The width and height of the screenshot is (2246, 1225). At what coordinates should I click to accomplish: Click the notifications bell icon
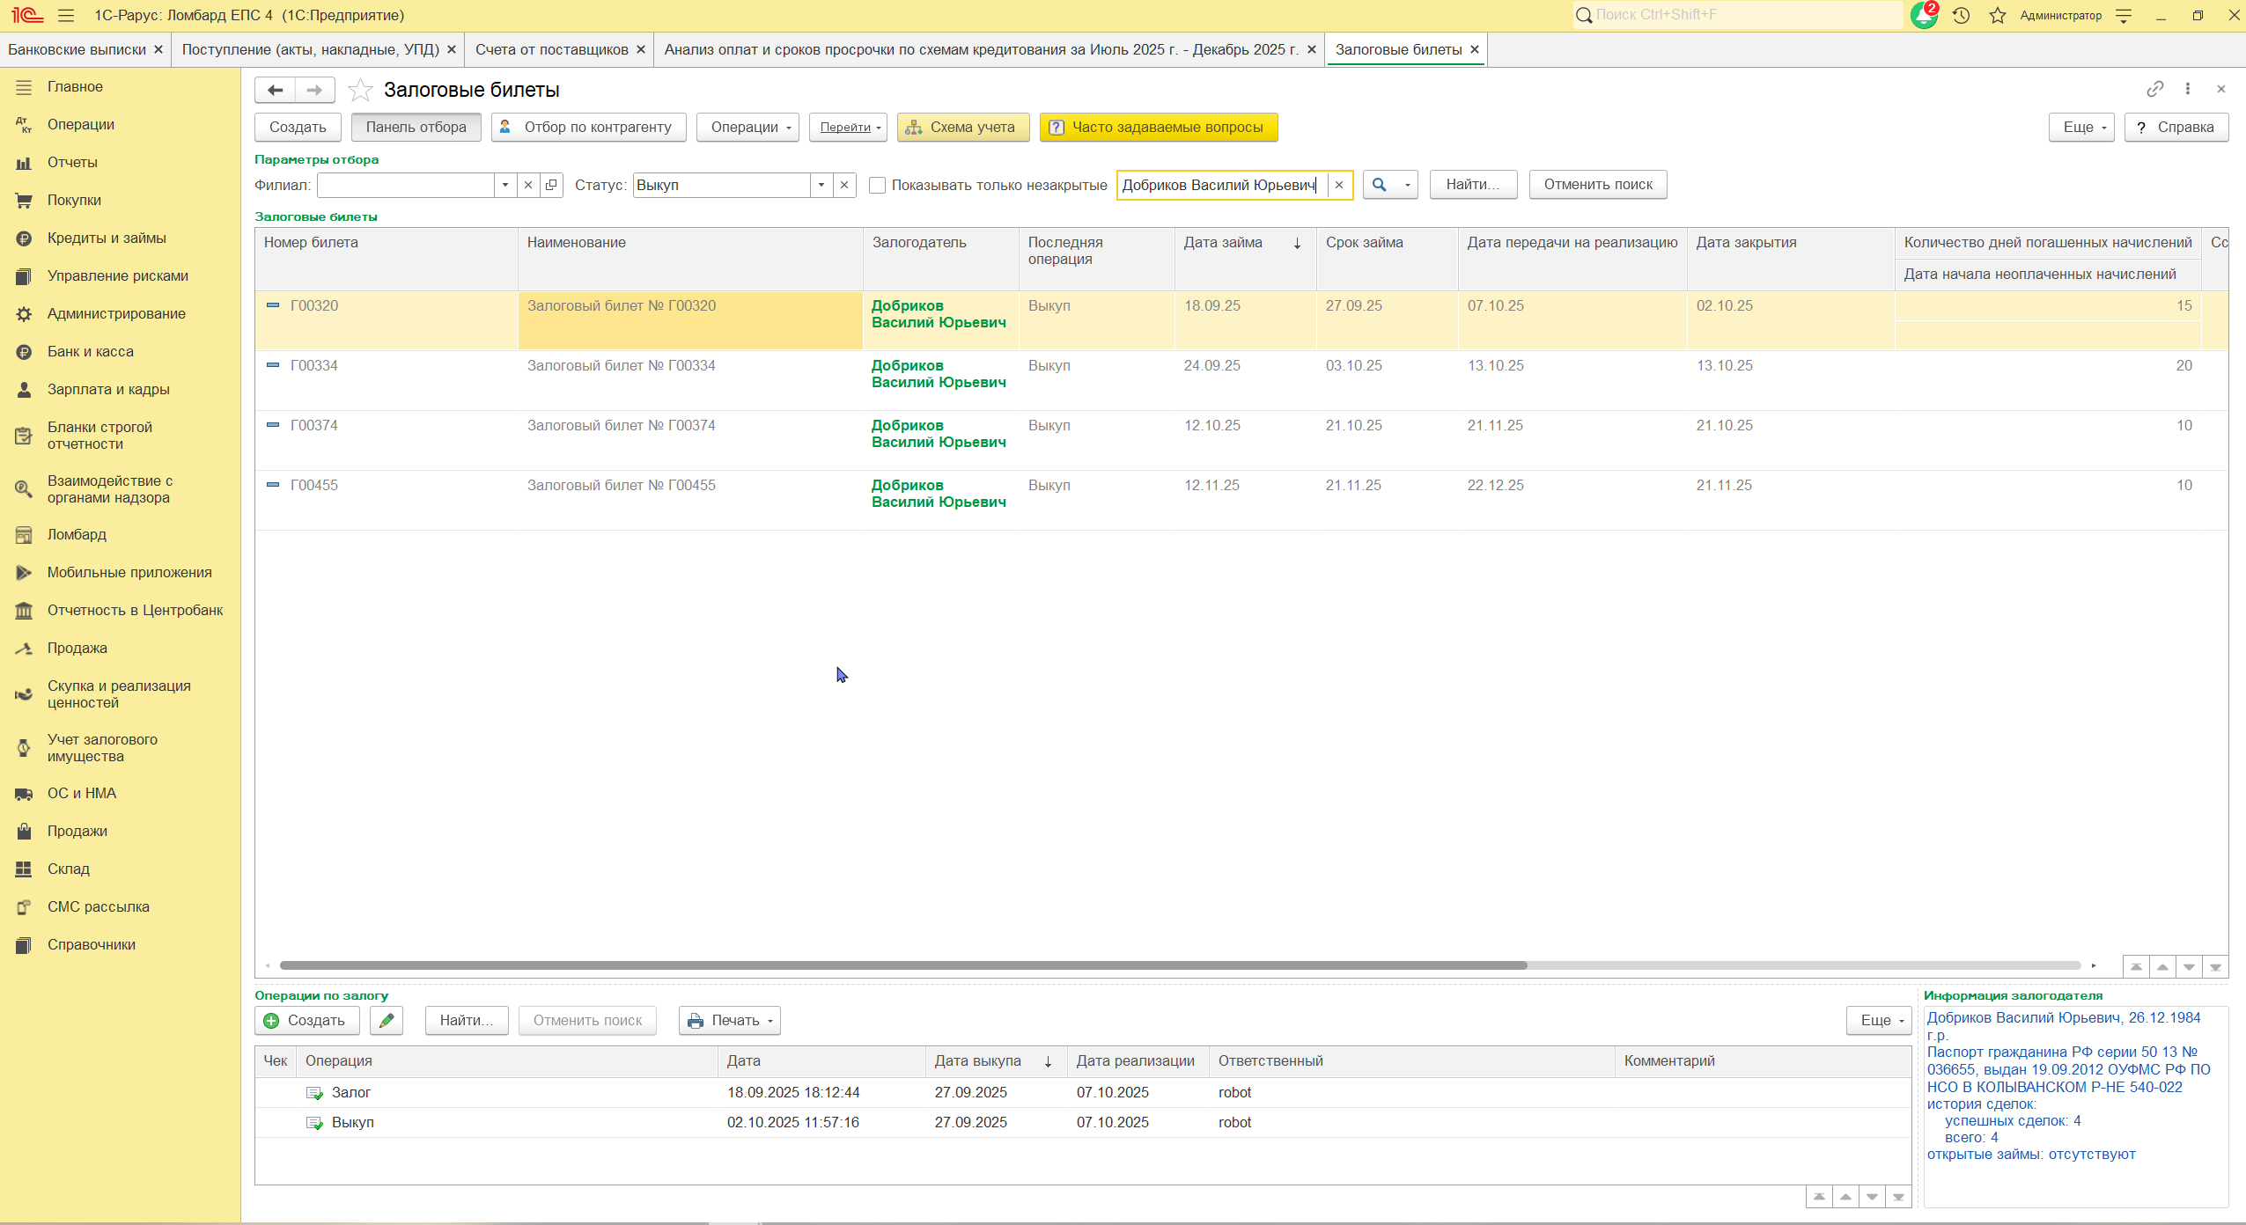1923,16
